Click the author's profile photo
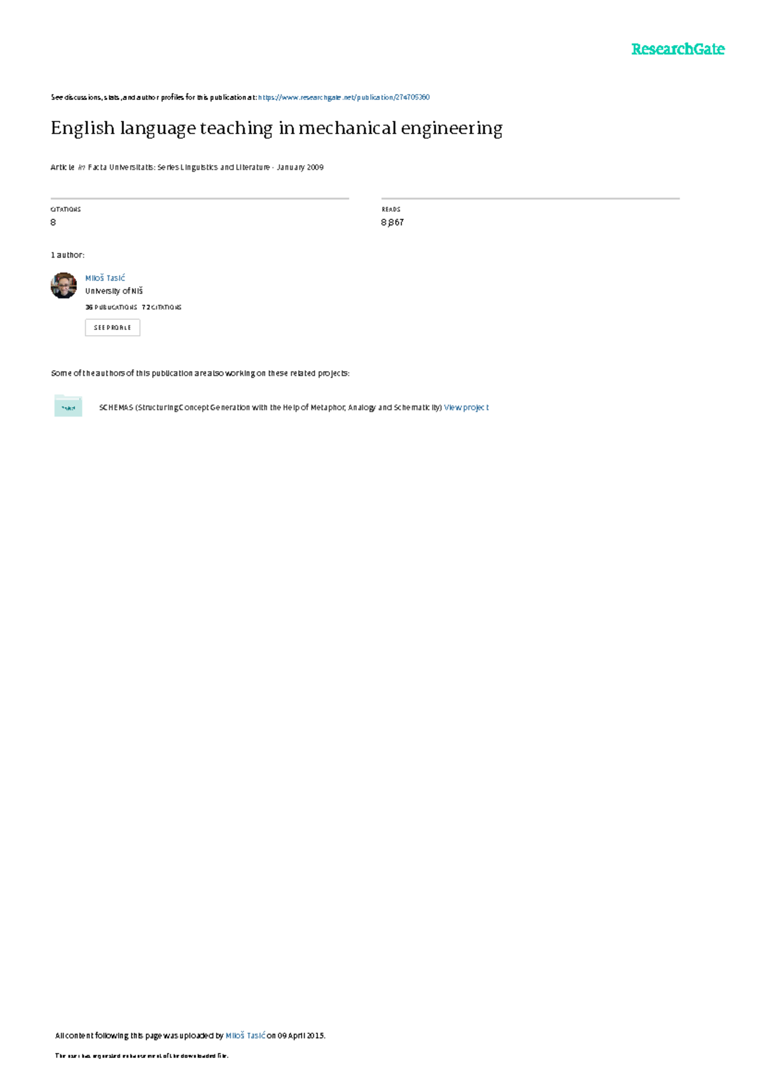 point(64,285)
